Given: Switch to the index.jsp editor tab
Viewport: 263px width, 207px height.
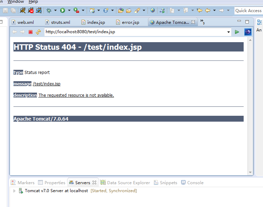Looking at the screenshot, I should pyautogui.click(x=93, y=22).
